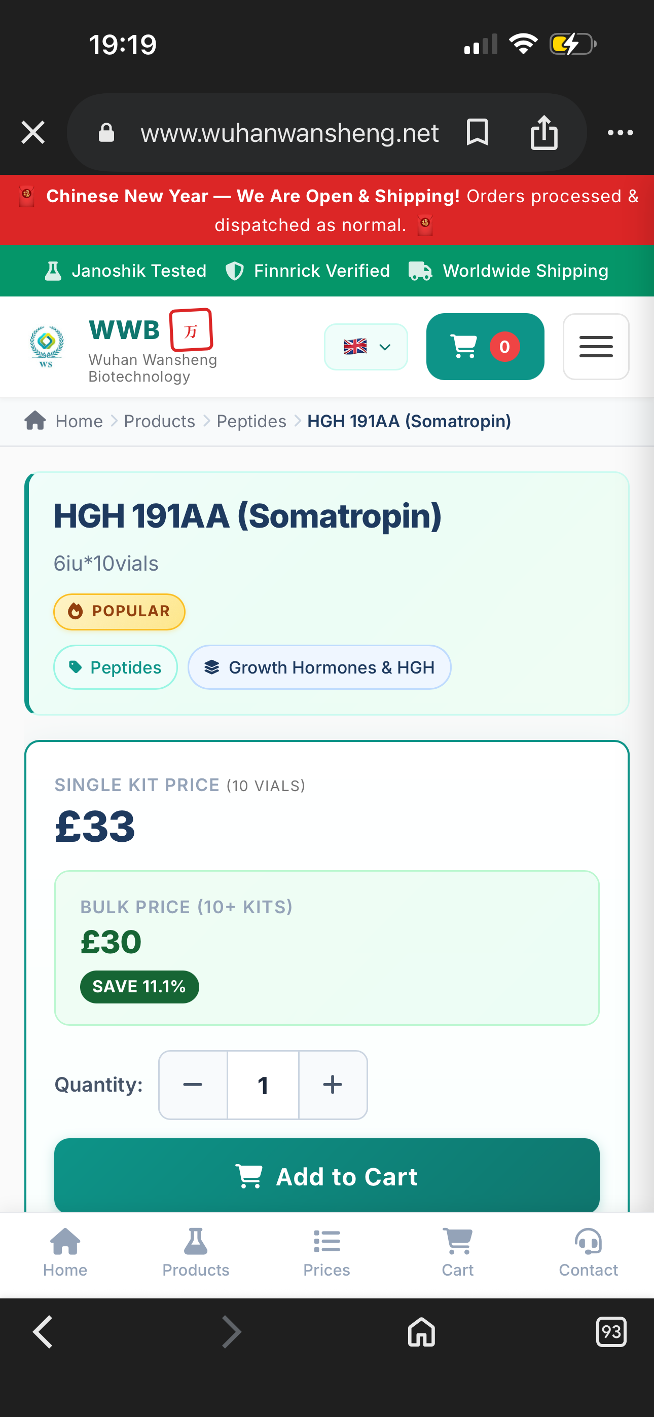Tap the browser bookmark icon
Viewport: 654px width, 1417px height.
click(477, 133)
